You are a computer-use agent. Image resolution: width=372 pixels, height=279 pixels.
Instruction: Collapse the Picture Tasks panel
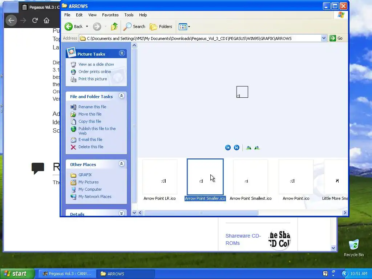pos(122,53)
